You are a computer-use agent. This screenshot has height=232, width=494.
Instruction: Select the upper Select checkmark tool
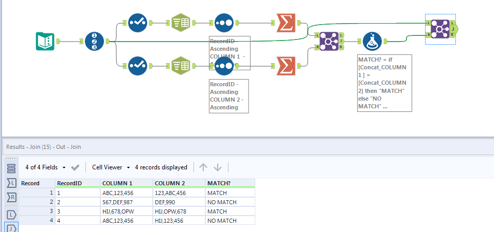[x=137, y=23]
